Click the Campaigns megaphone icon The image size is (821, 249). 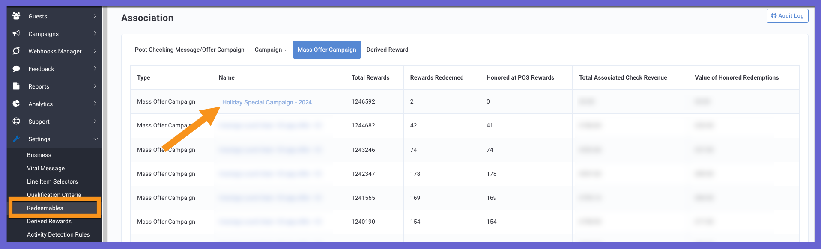point(16,33)
